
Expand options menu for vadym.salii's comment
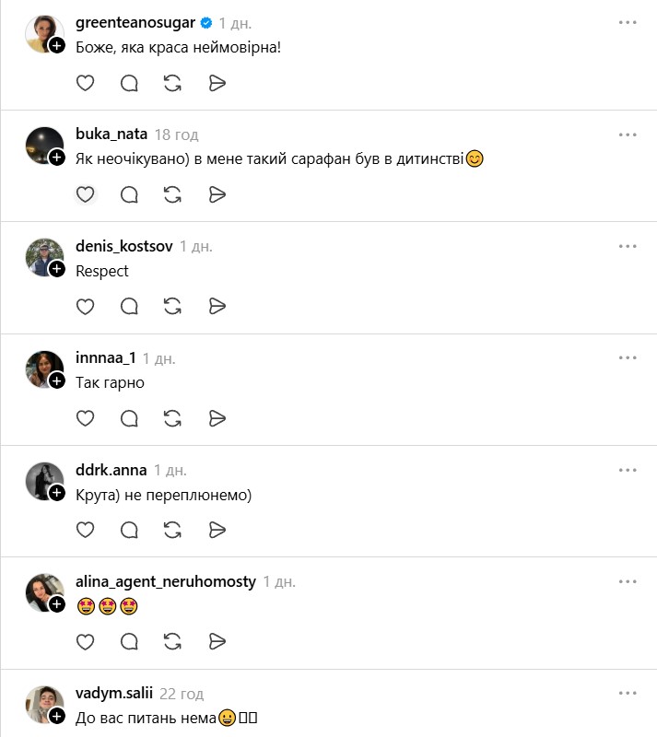(628, 693)
